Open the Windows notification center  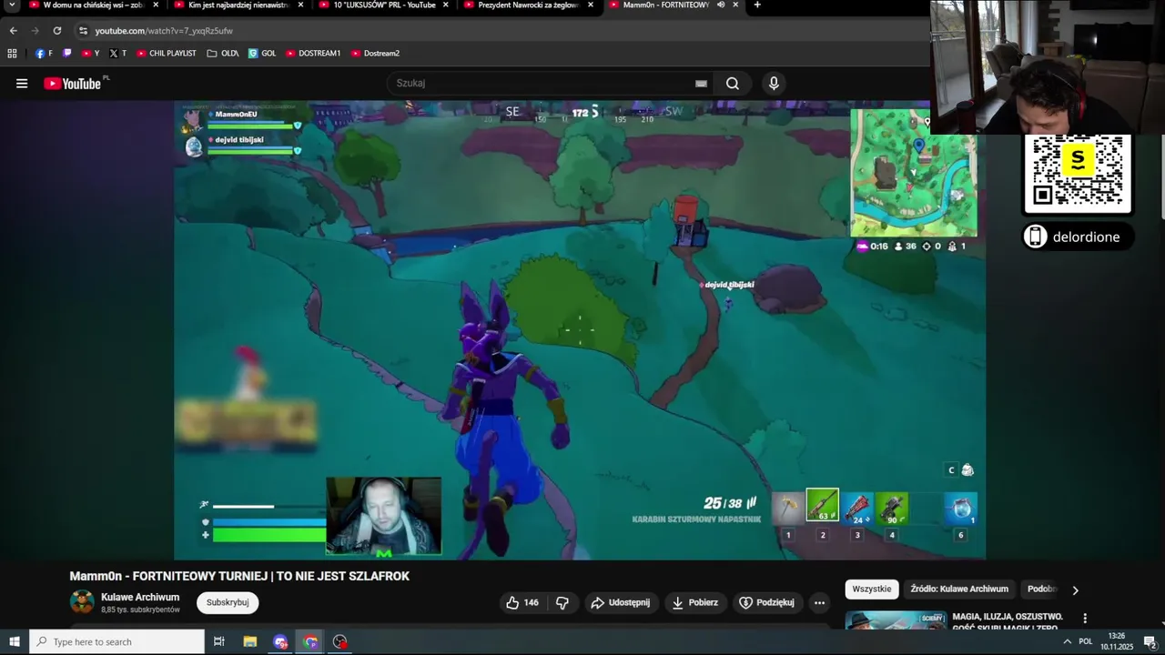pos(1150,642)
